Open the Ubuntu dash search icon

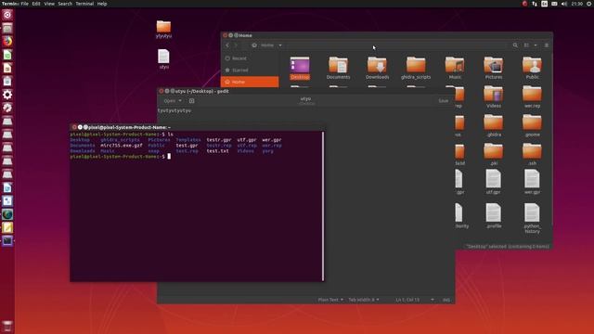7,15
